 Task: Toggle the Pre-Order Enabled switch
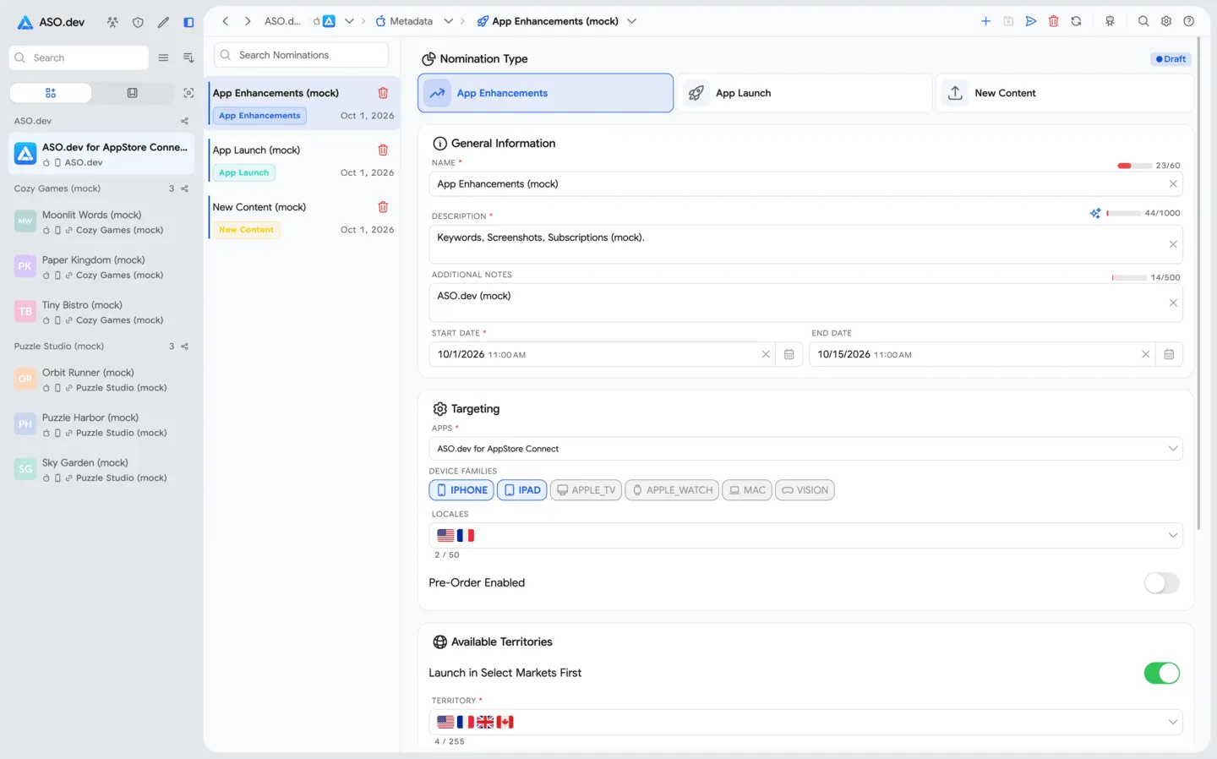coord(1161,583)
